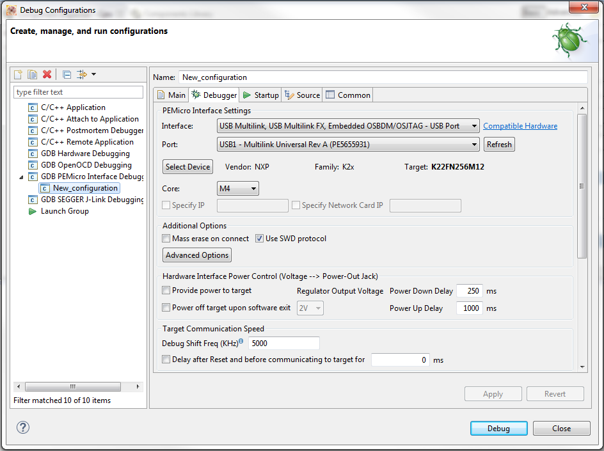This screenshot has width=604, height=451.
Task: Click the Launch Group green arrow icon
Action: pyautogui.click(x=33, y=211)
